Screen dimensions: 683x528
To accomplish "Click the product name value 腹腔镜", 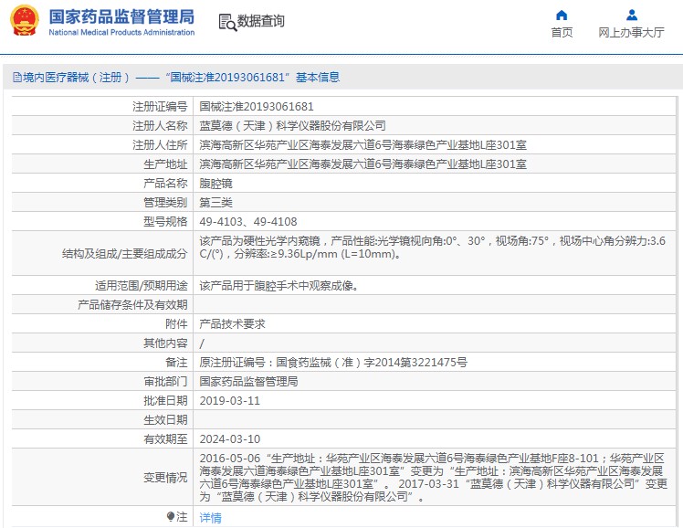I will [x=216, y=183].
